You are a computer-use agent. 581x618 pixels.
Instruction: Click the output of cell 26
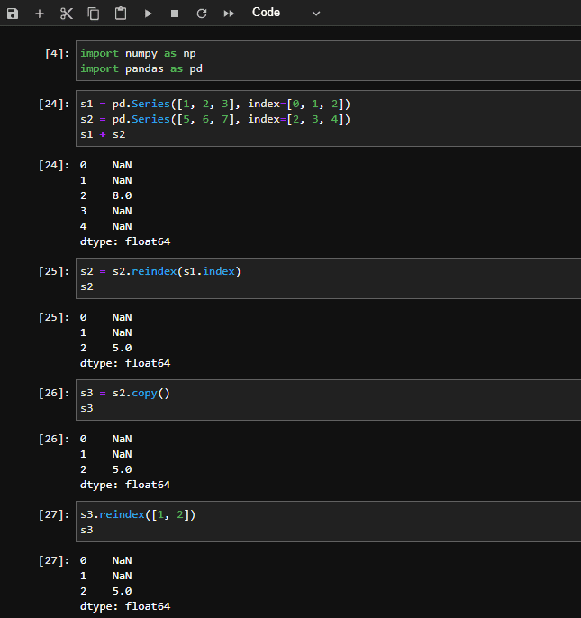pos(124,461)
